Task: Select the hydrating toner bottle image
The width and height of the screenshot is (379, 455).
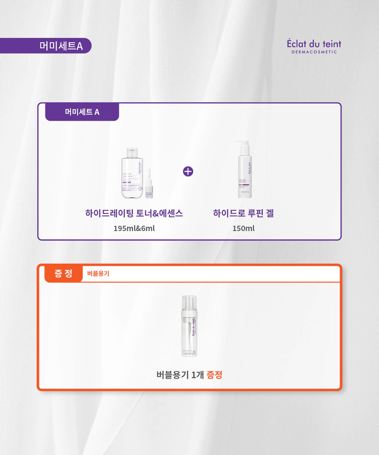Action: point(132,173)
